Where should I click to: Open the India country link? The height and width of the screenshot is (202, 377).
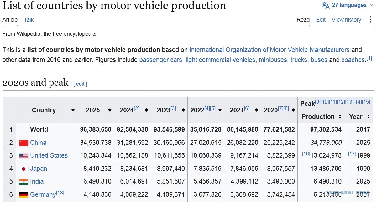[x=37, y=181]
